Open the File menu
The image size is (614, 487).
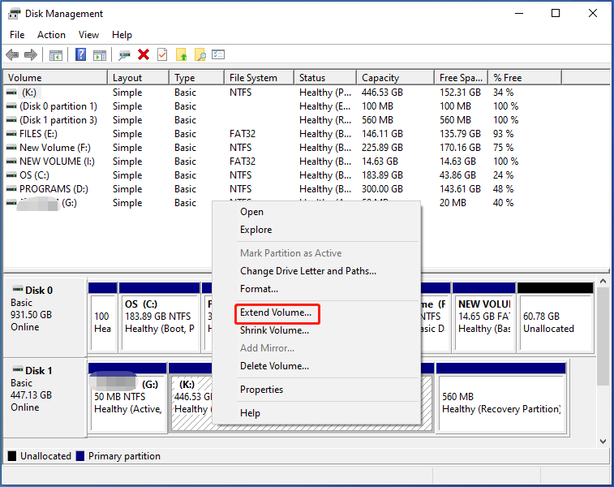coord(17,35)
